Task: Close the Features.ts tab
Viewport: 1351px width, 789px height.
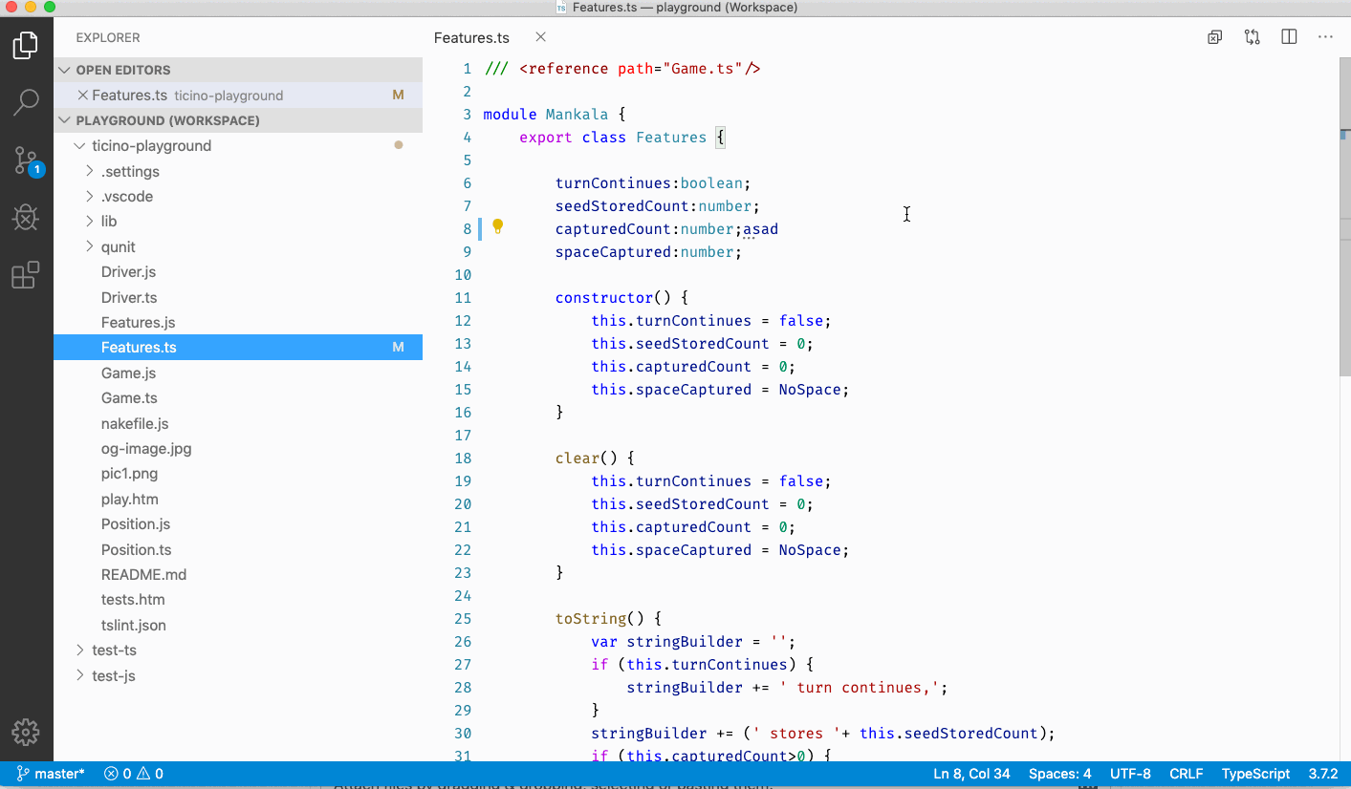Action: (538, 37)
